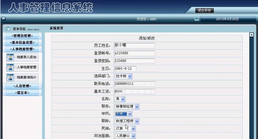Expand the =管理员管理= menu section
Viewport: 258px width, 139px height.
22,36
